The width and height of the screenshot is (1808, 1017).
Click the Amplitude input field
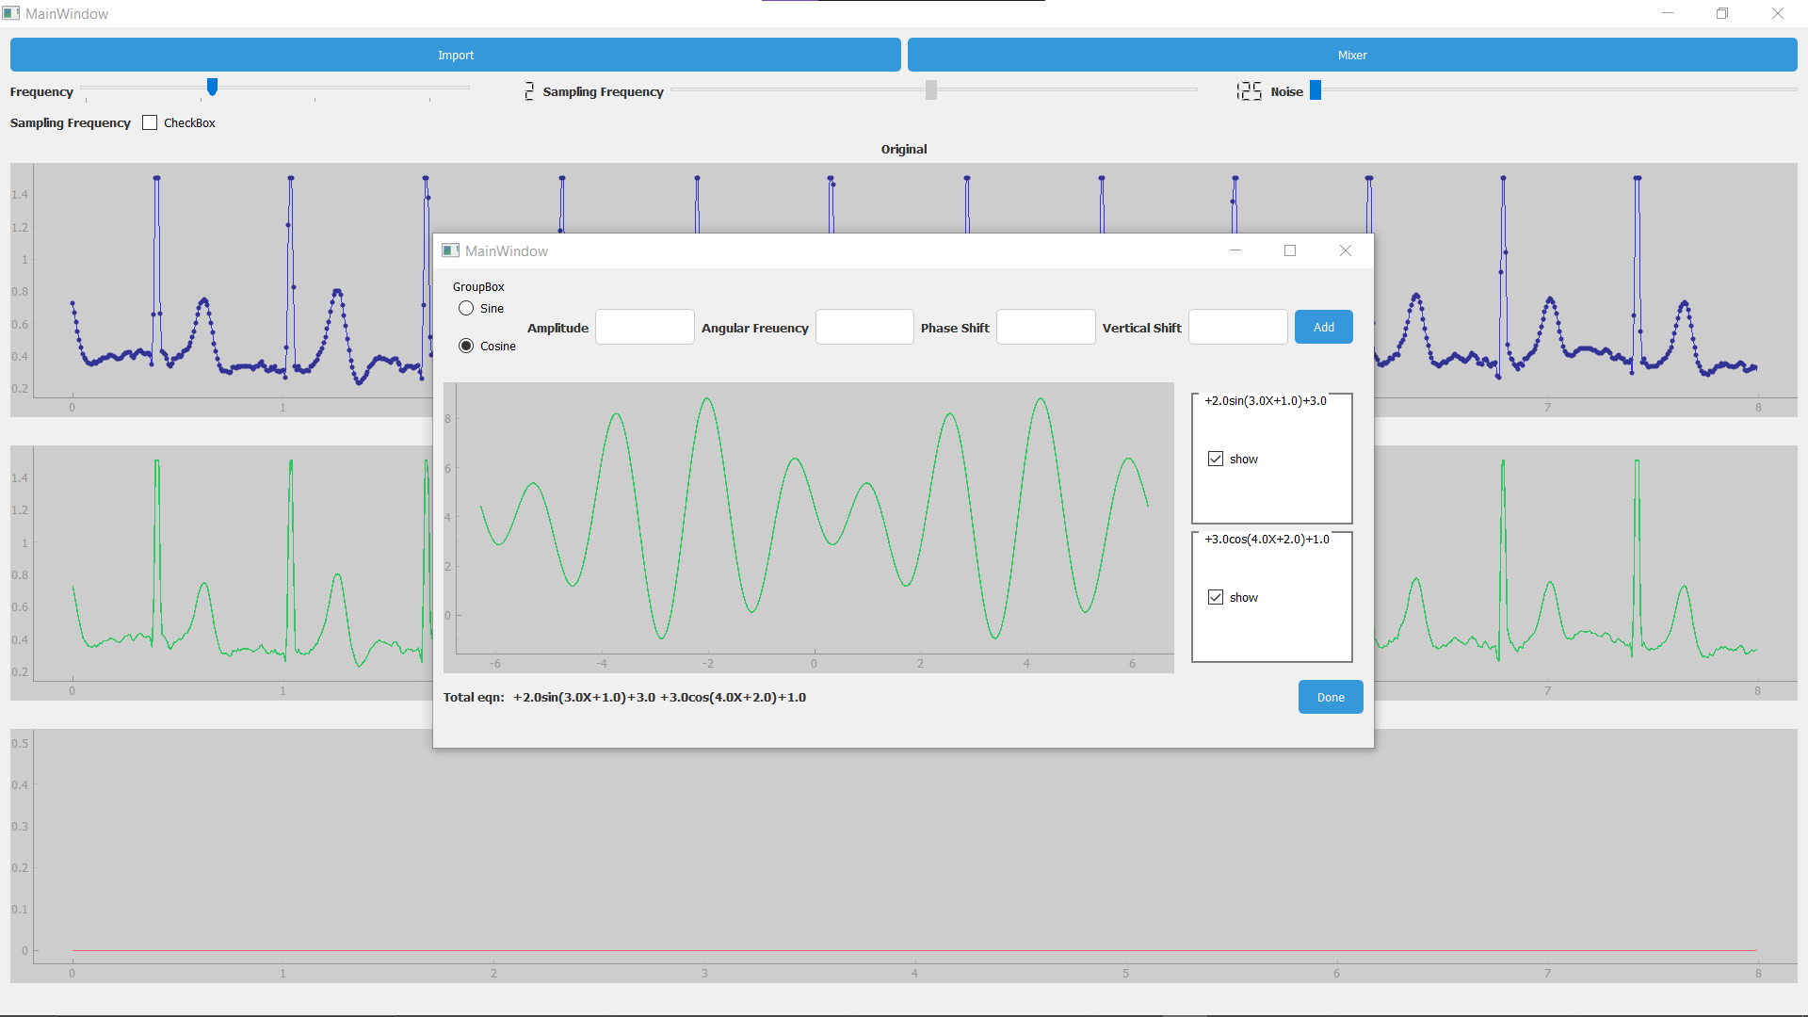644,327
